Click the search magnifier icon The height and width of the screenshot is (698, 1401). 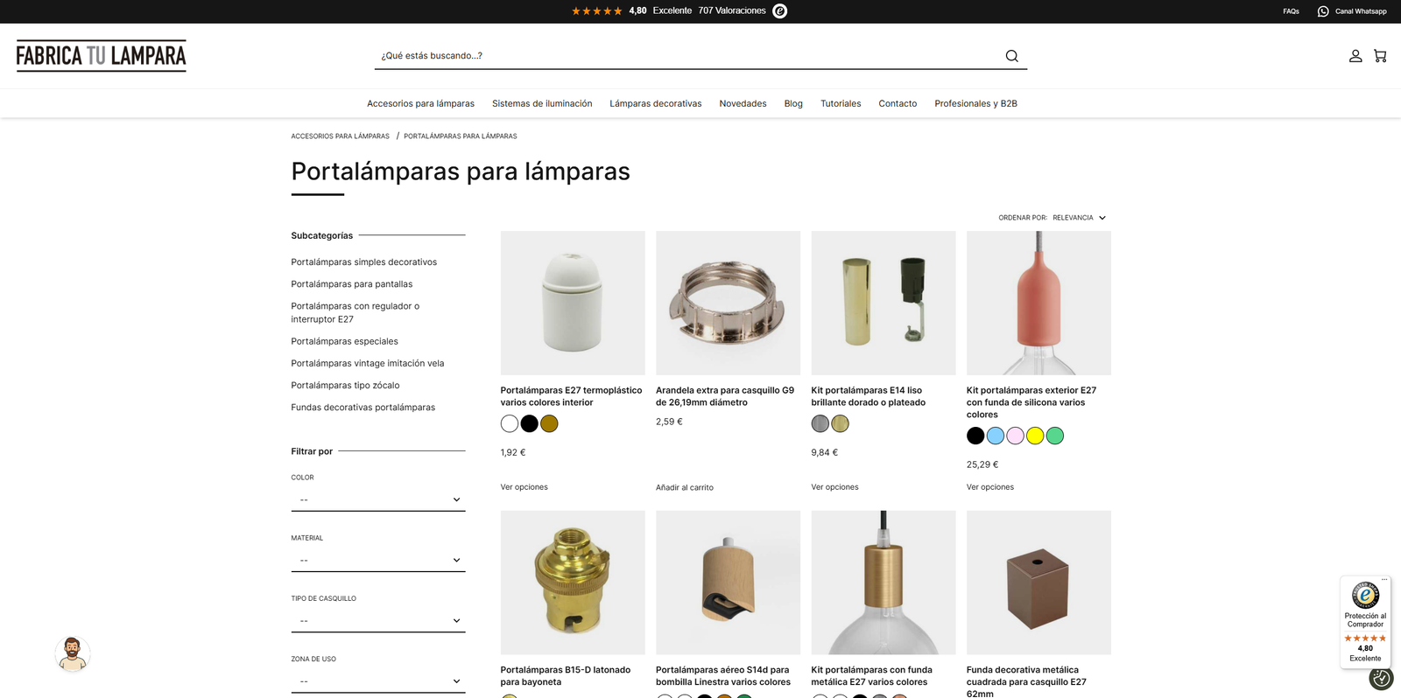tap(1011, 56)
